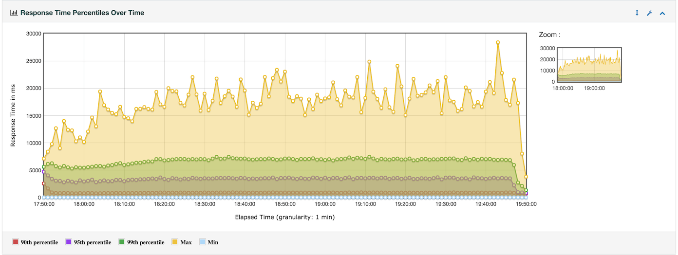The width and height of the screenshot is (678, 255).
Task: Click the vertical double-arrow resize icon
Action: pyautogui.click(x=637, y=13)
